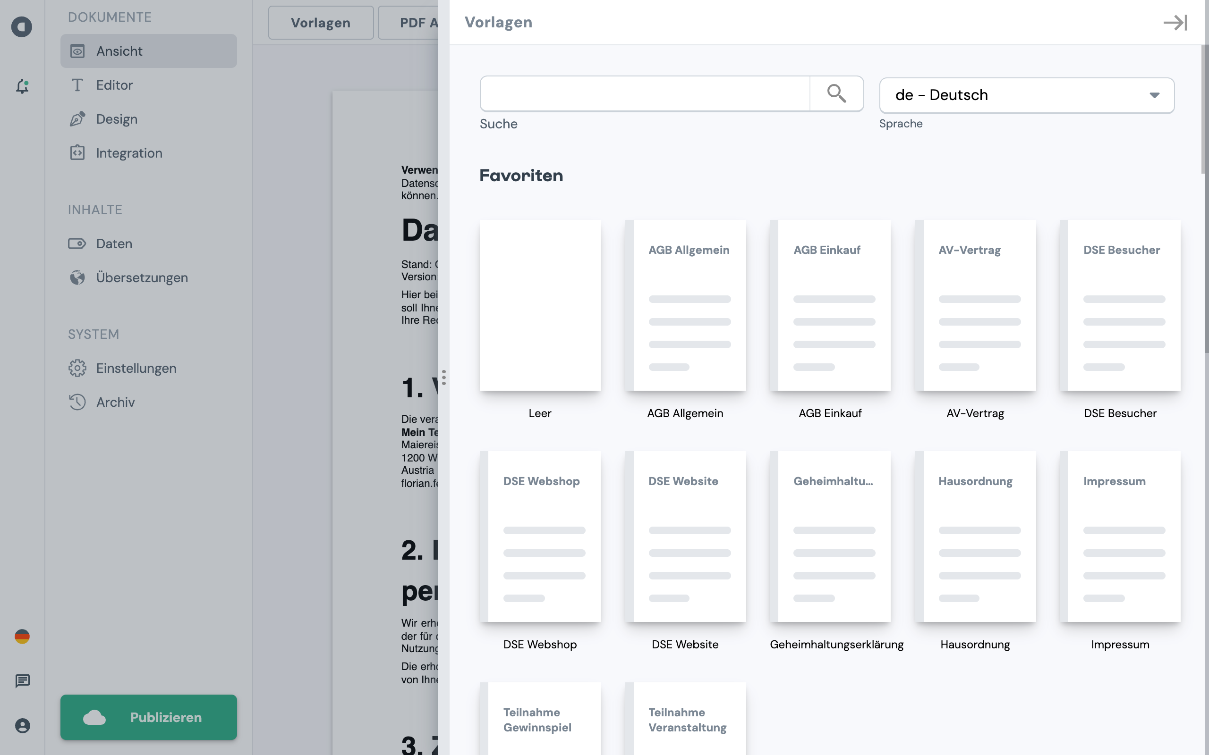This screenshot has height=755, width=1209.
Task: Open the chat feedback icon
Action: click(x=22, y=681)
